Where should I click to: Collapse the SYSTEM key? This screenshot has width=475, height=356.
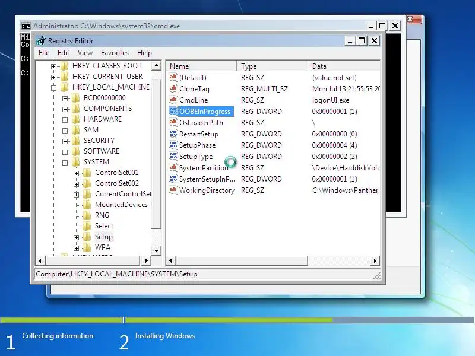[x=65, y=163]
